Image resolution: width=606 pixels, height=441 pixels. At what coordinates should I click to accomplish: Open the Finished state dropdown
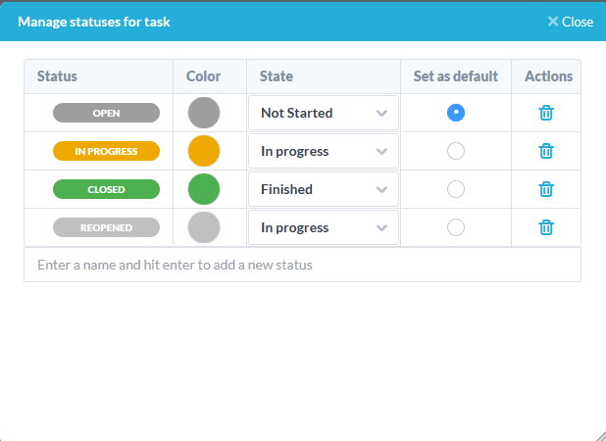(324, 189)
